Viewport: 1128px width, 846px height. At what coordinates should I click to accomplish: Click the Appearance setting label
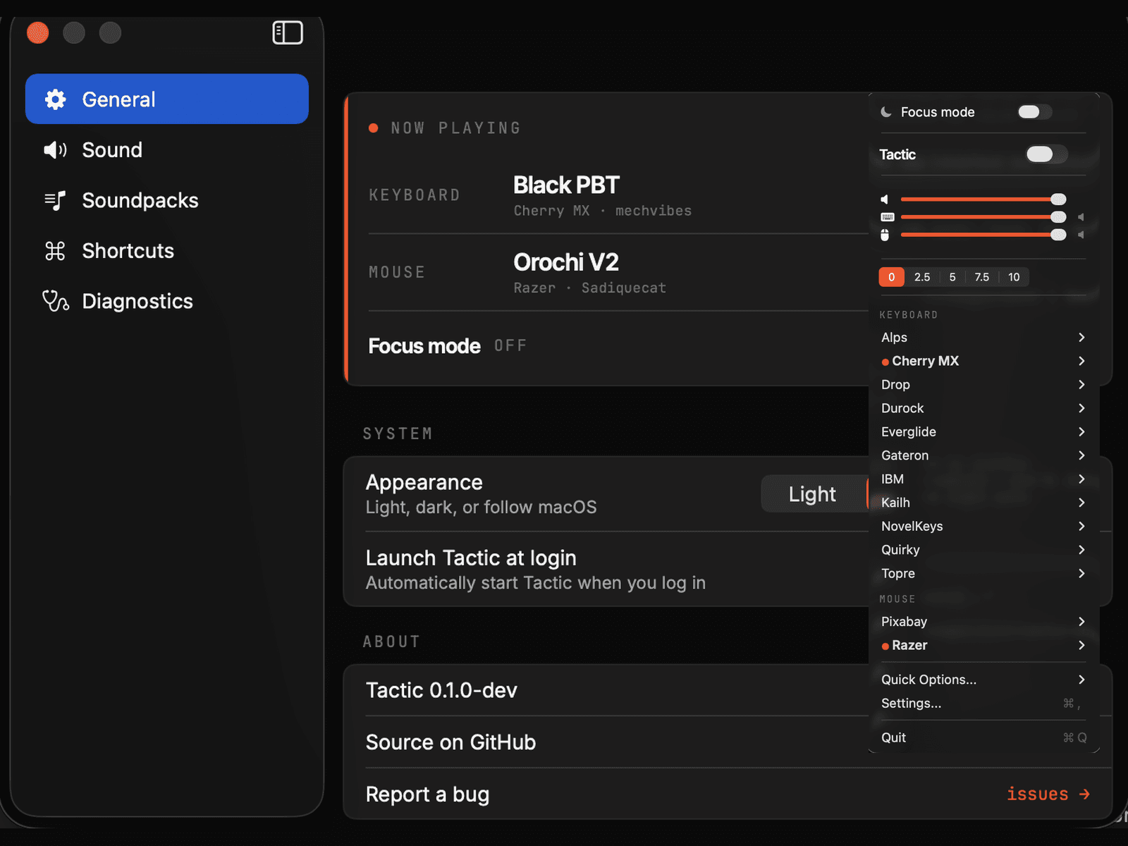424,483
